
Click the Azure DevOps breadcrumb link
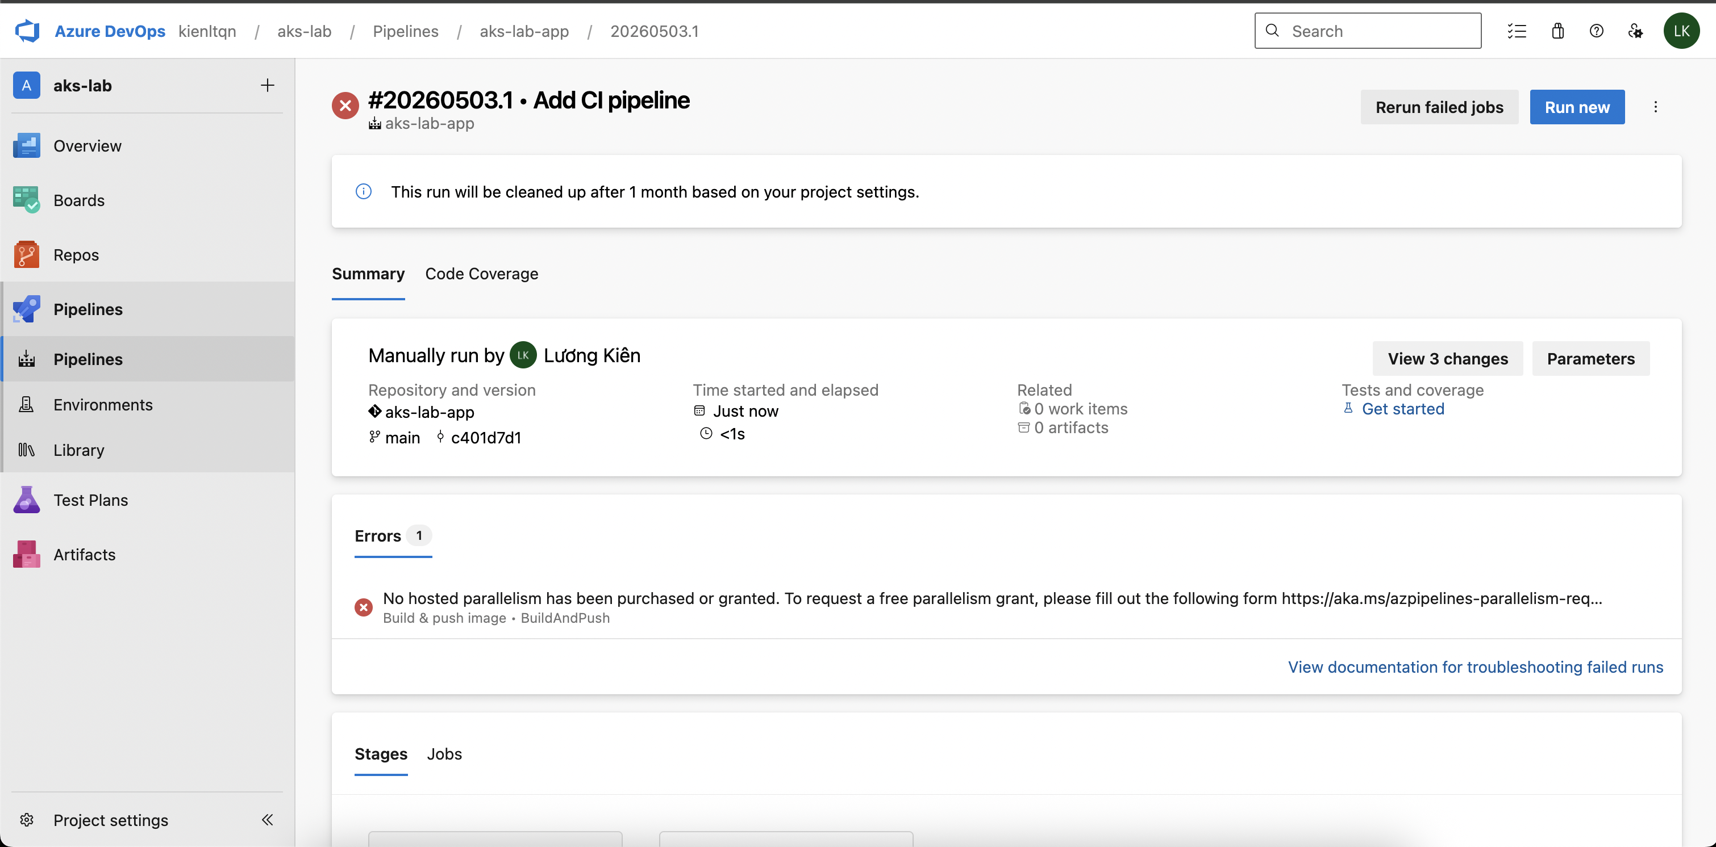pyautogui.click(x=110, y=31)
